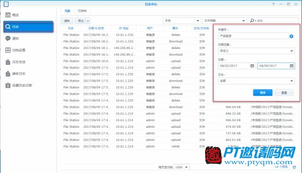
Task: Click the start date field 08/02/2017
Action: click(x=237, y=66)
